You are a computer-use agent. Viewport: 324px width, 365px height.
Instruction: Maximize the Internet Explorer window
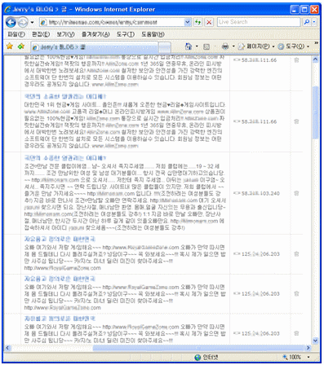point(304,10)
